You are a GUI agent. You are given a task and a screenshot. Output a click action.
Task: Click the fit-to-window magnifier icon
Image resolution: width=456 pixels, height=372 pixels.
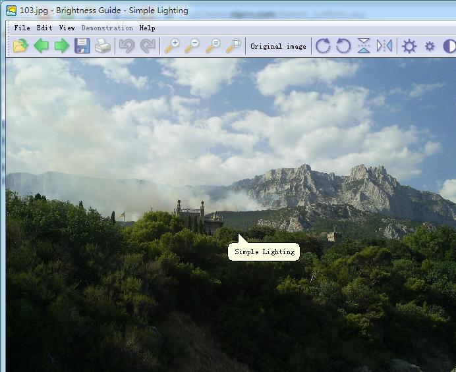[233, 46]
